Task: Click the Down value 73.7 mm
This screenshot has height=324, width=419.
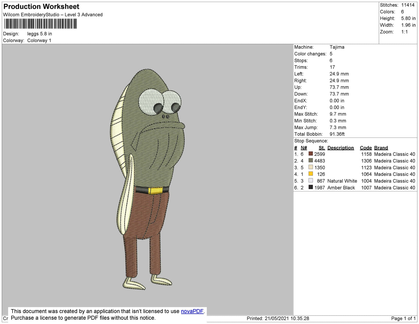Action: (x=339, y=94)
